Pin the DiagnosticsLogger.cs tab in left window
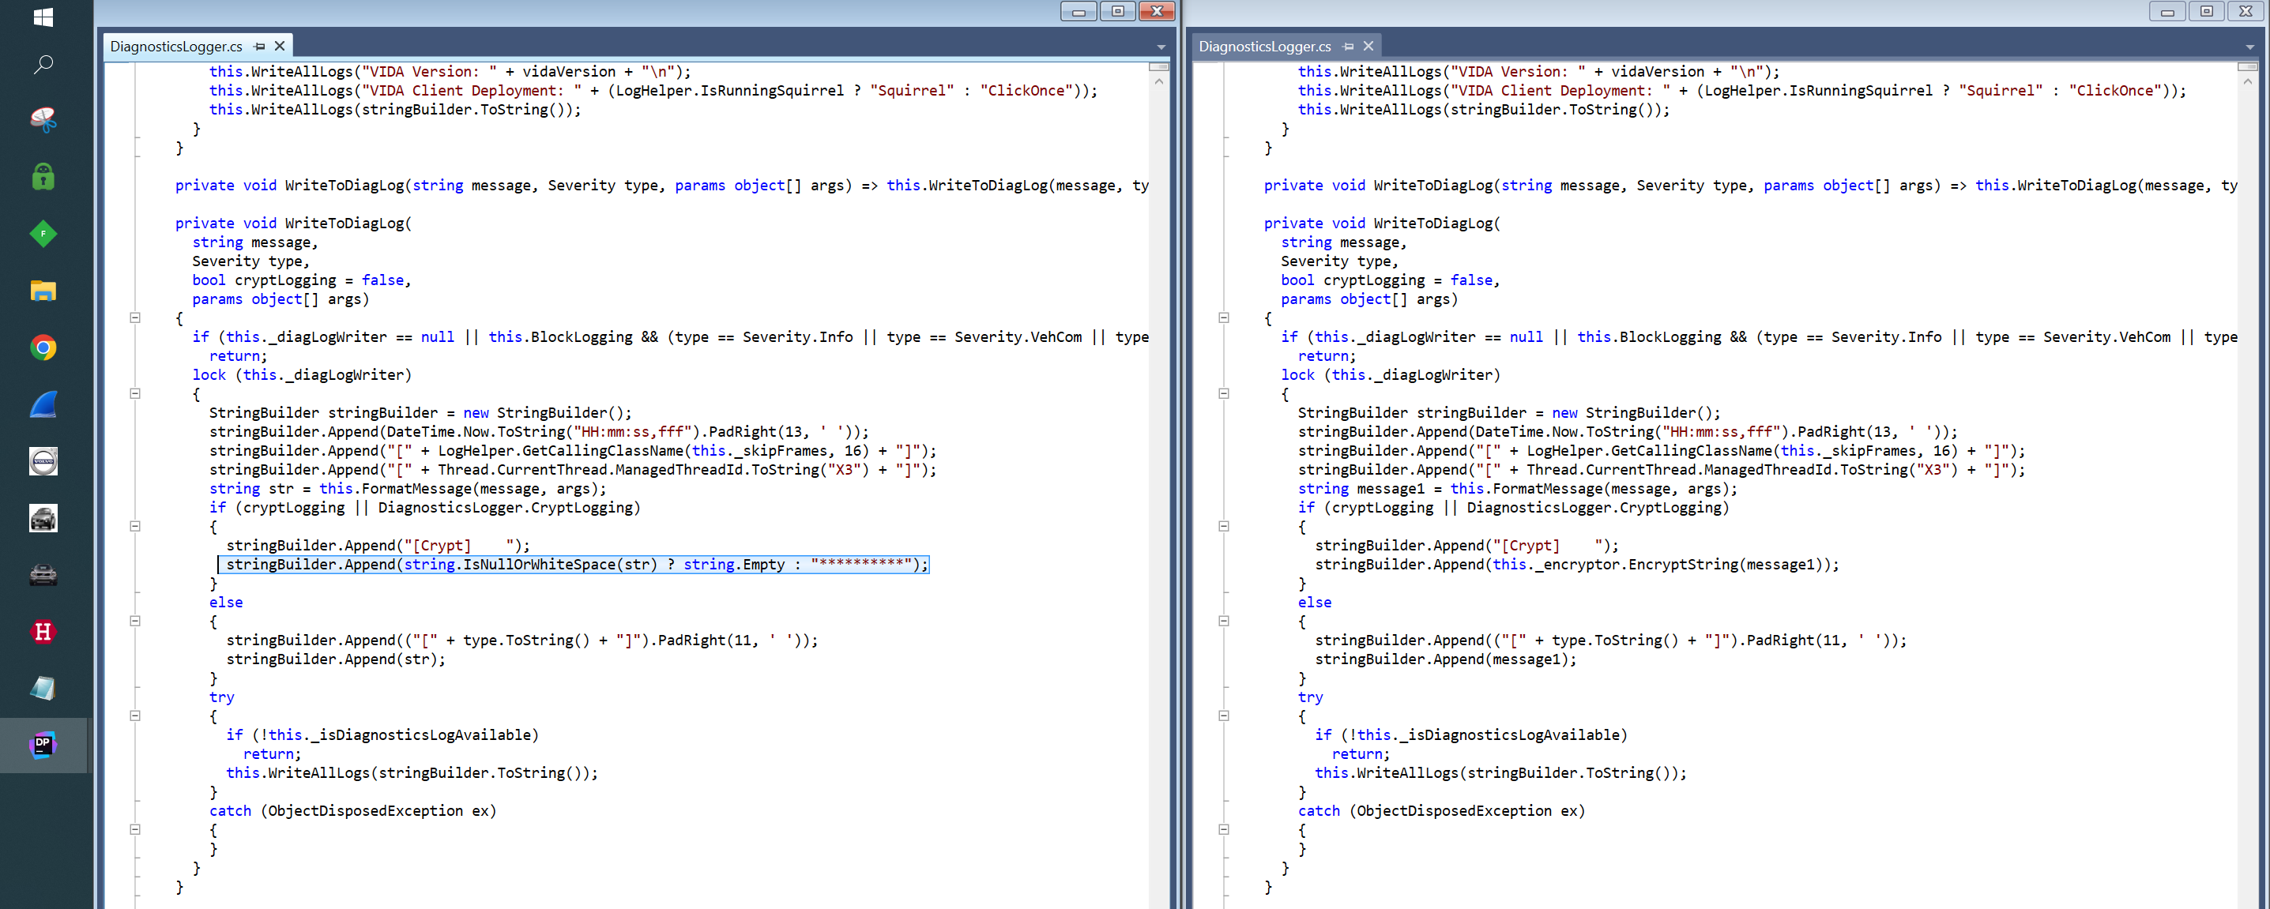Image resolution: width=2270 pixels, height=909 pixels. (259, 47)
